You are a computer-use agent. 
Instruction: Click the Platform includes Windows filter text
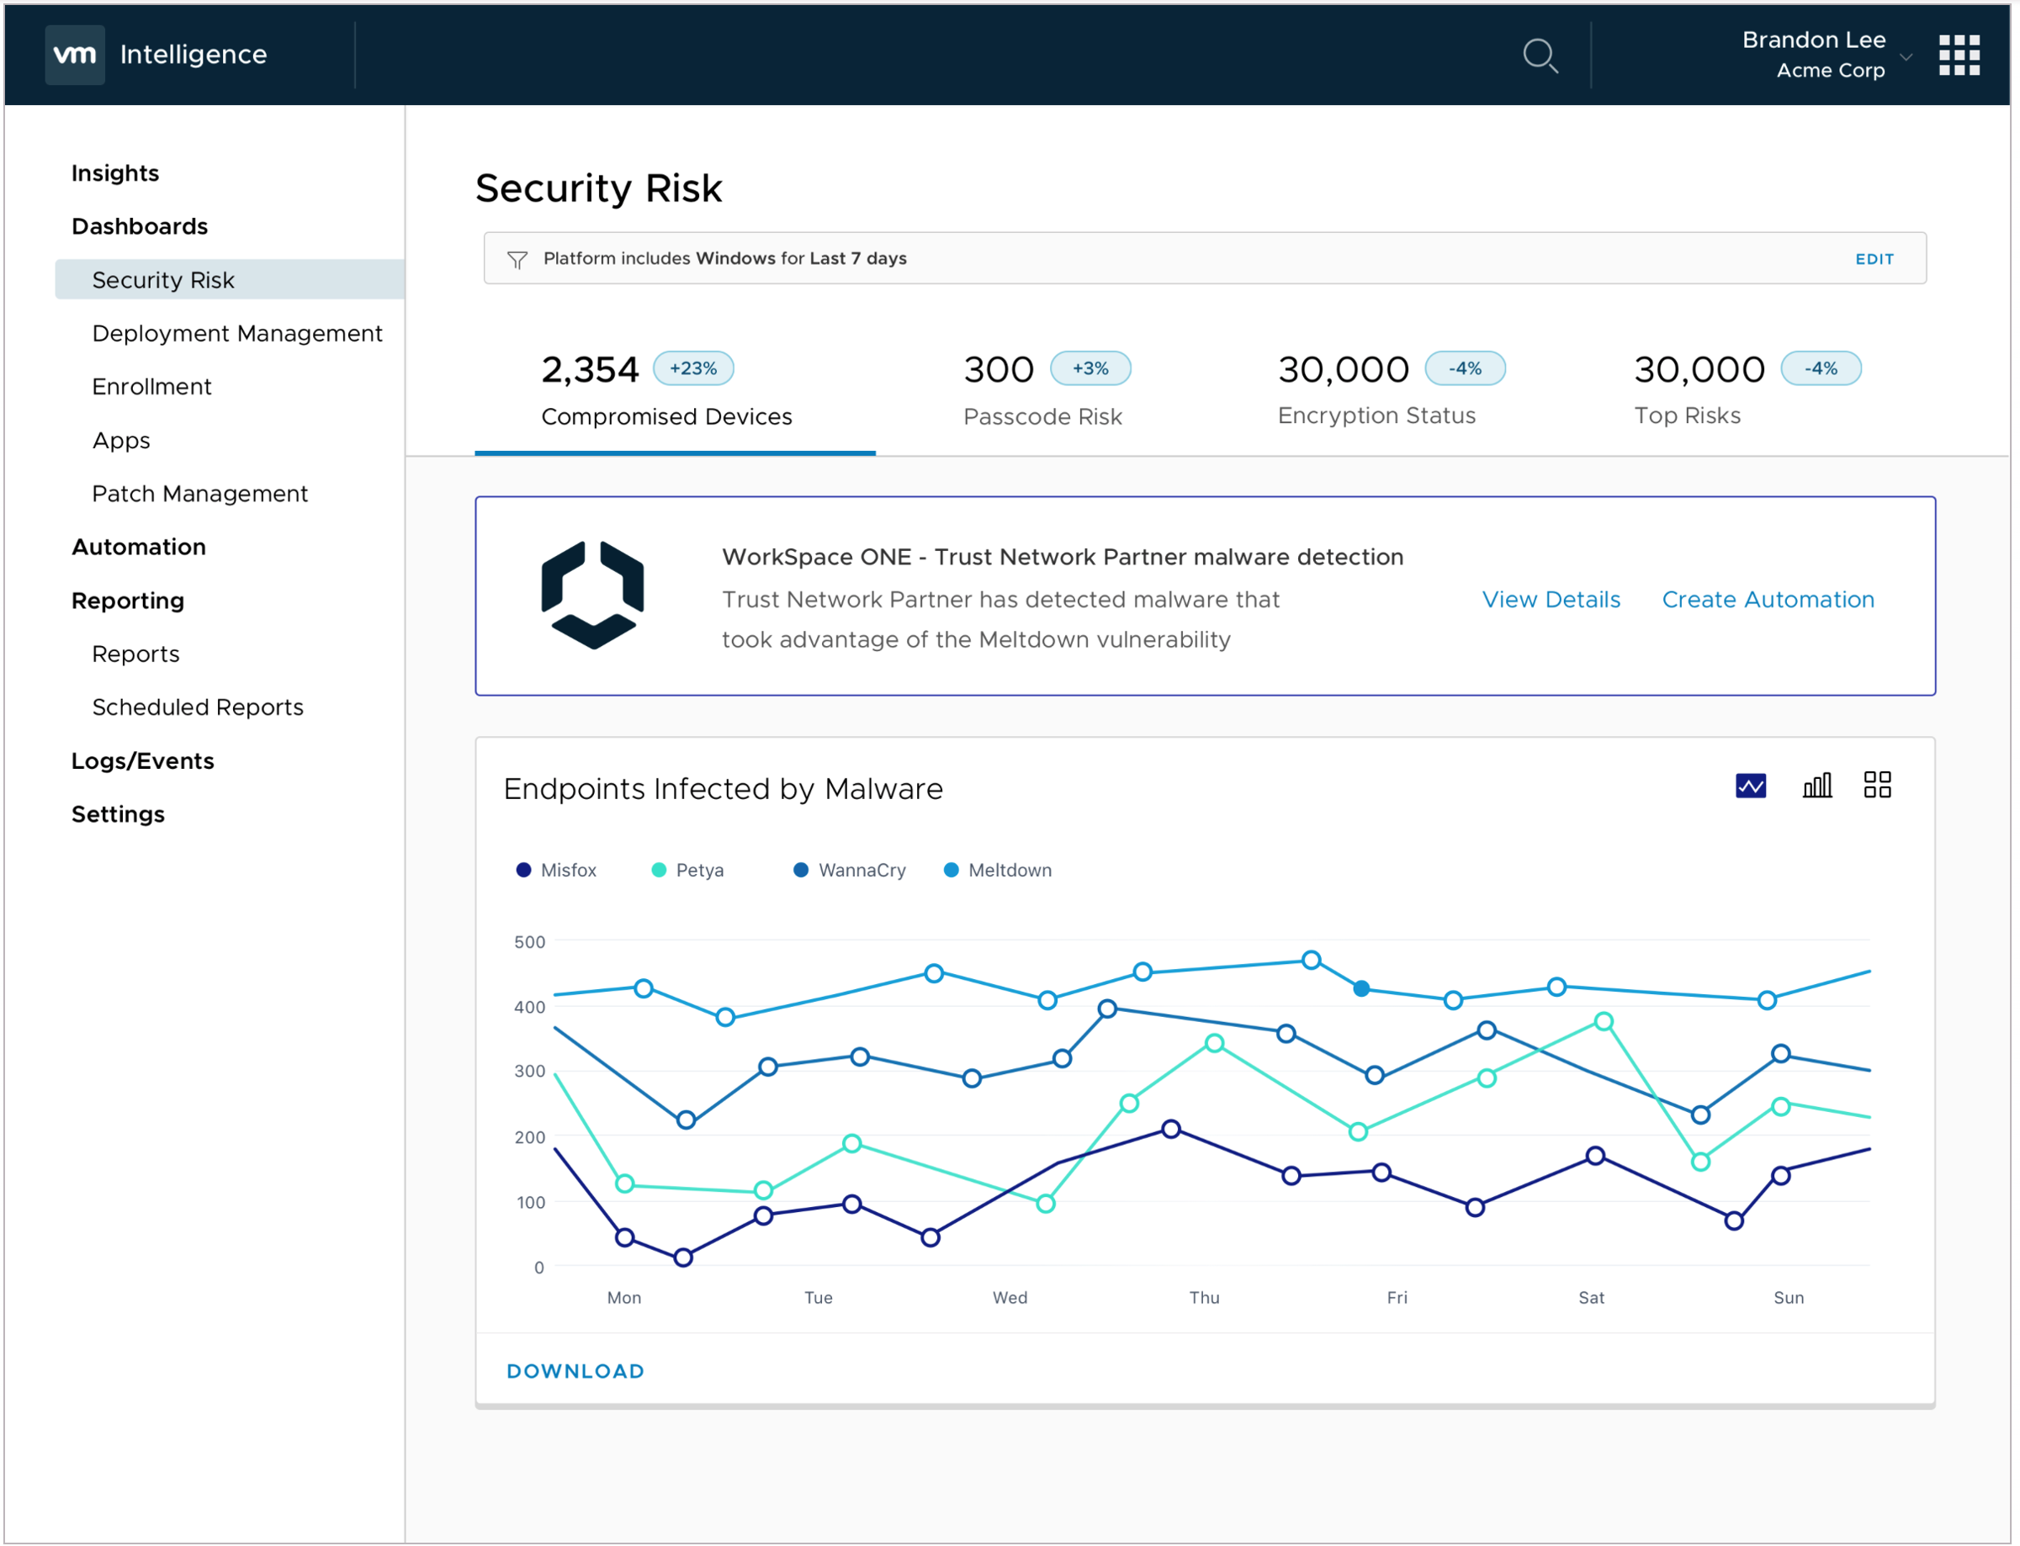pyautogui.click(x=725, y=258)
